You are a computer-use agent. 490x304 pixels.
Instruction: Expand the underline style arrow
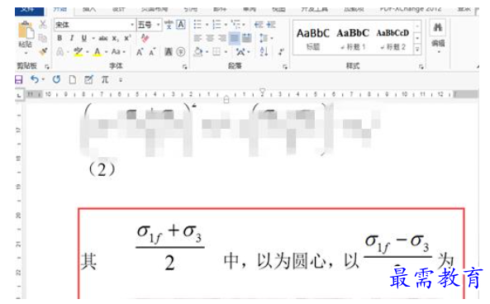coord(93,39)
